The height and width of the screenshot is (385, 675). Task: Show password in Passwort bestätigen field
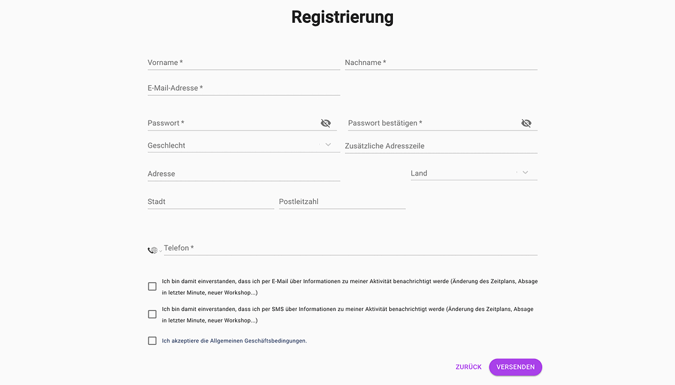526,123
